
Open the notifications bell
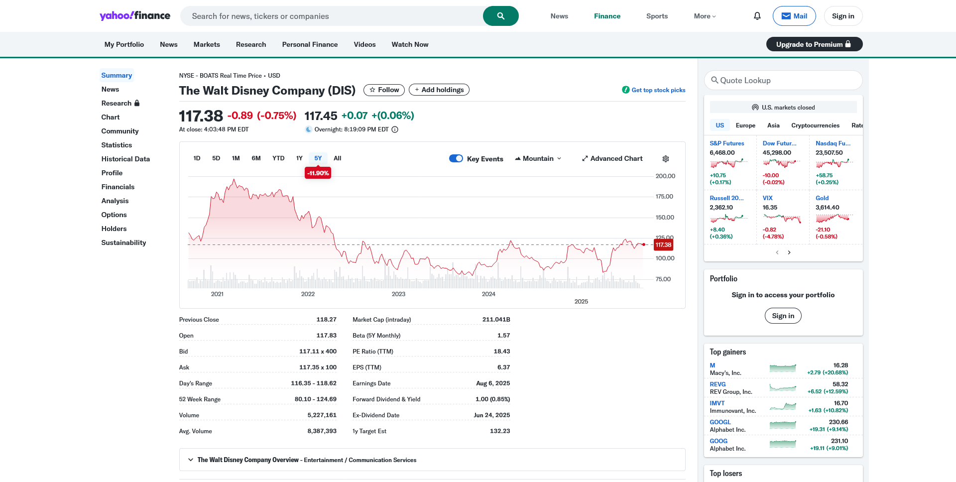[x=757, y=16]
